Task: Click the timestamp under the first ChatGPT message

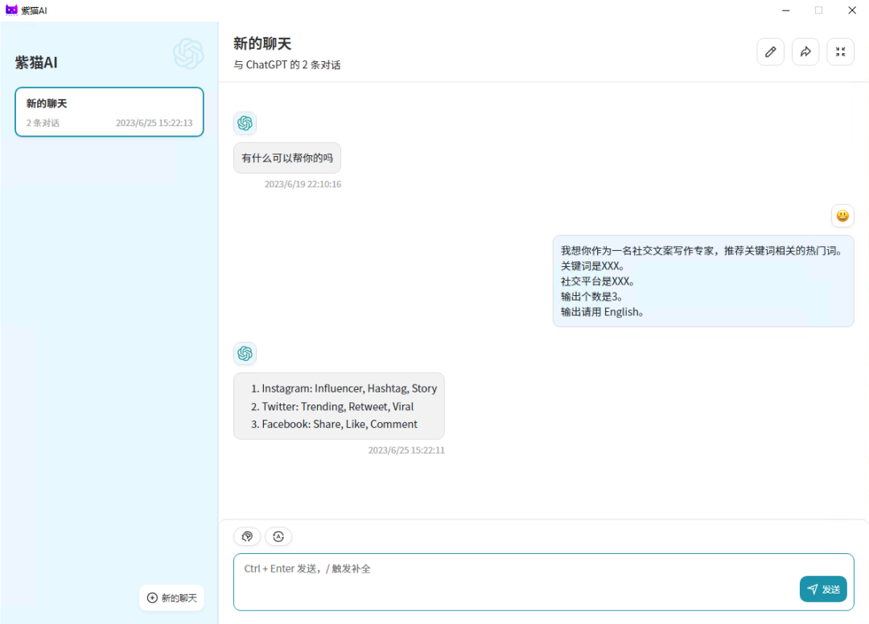Action: pyautogui.click(x=303, y=183)
